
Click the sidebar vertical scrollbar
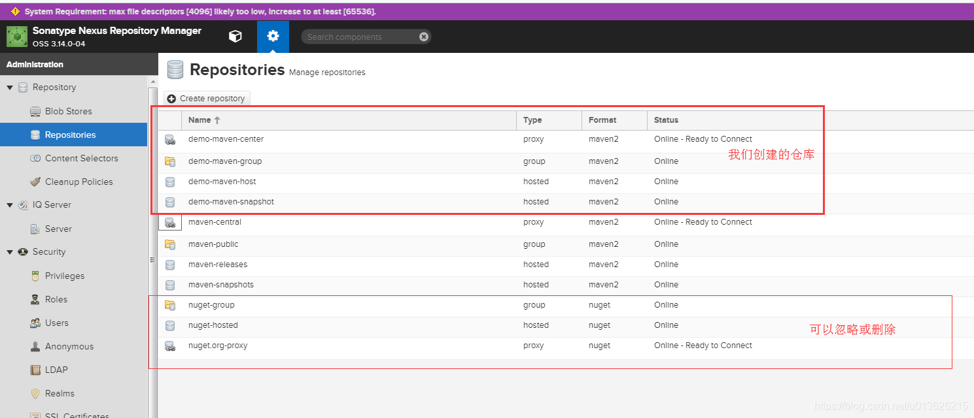click(x=153, y=248)
